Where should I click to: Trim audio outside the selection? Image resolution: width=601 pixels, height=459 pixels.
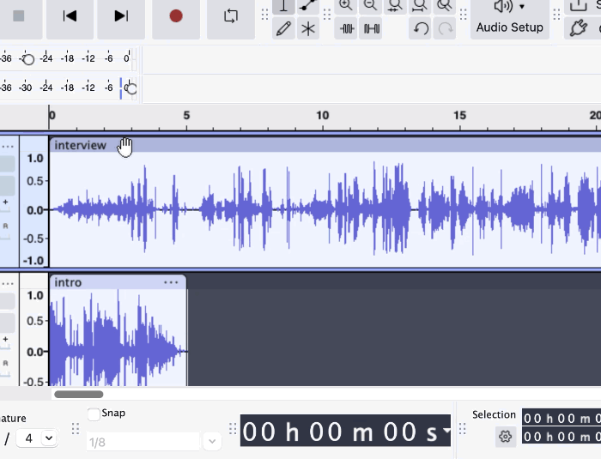pos(346,28)
